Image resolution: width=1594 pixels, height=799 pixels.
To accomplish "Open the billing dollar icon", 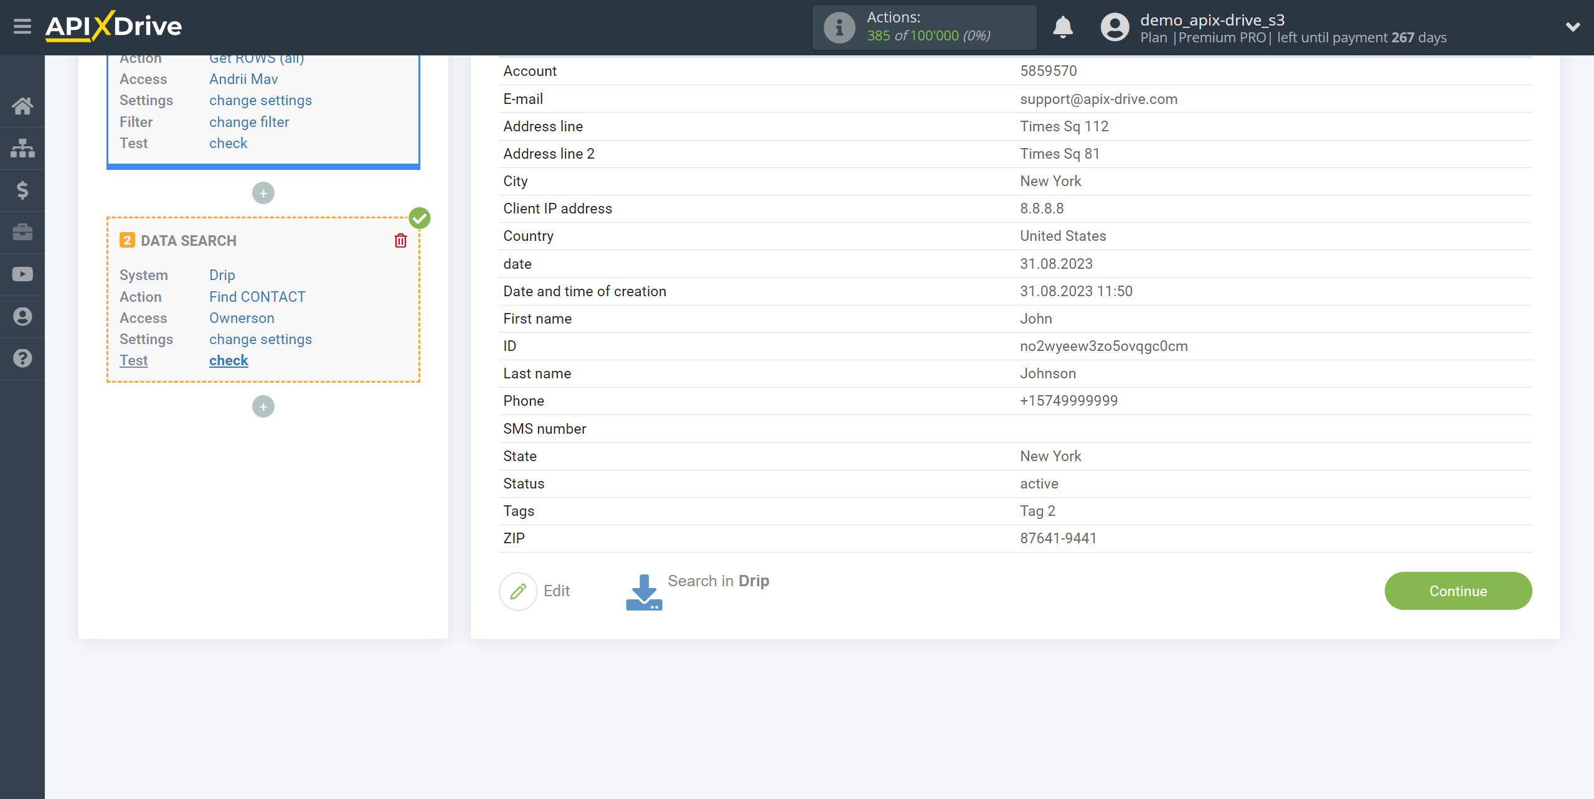I will [x=22, y=190].
